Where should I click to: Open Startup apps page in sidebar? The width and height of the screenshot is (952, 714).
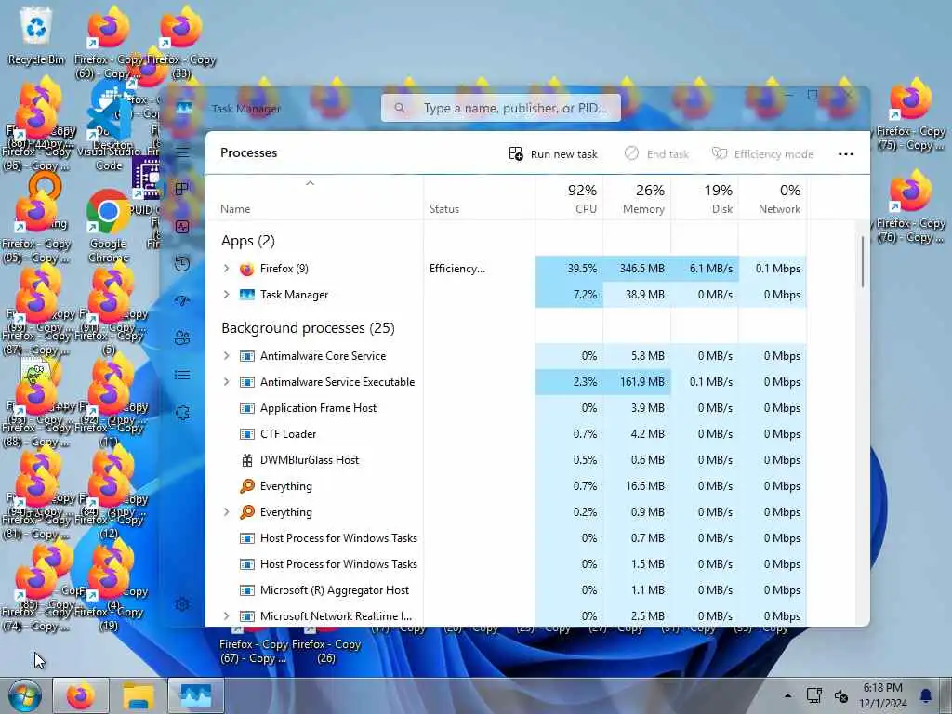tap(182, 300)
